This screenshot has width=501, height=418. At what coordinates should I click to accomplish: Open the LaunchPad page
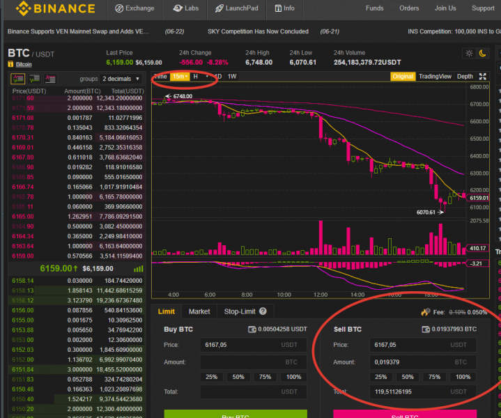[236, 8]
